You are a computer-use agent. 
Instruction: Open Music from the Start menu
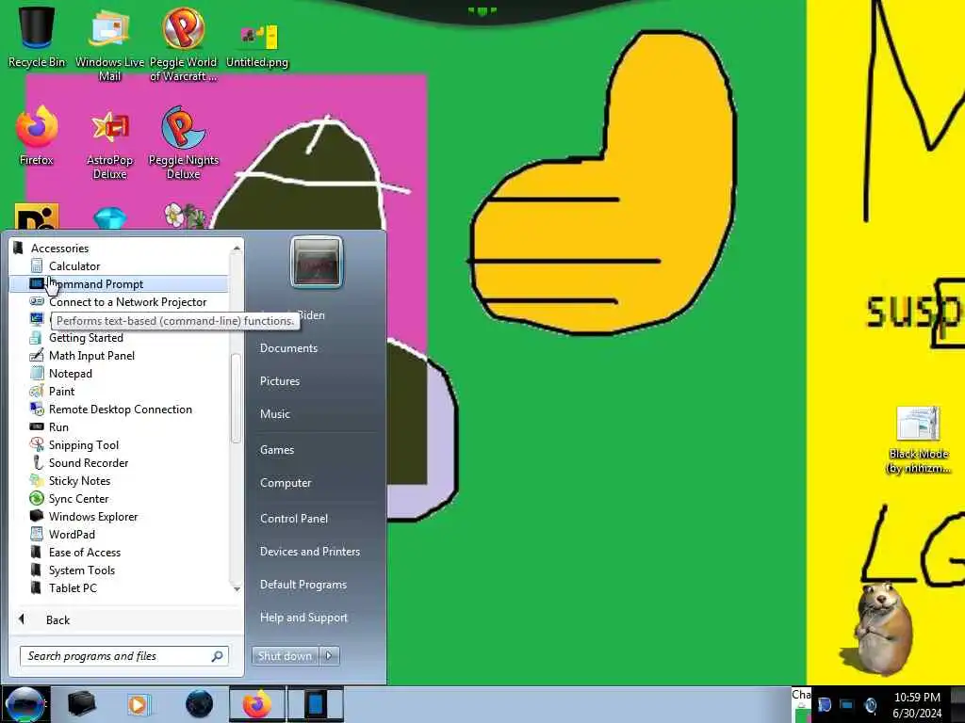[274, 414]
